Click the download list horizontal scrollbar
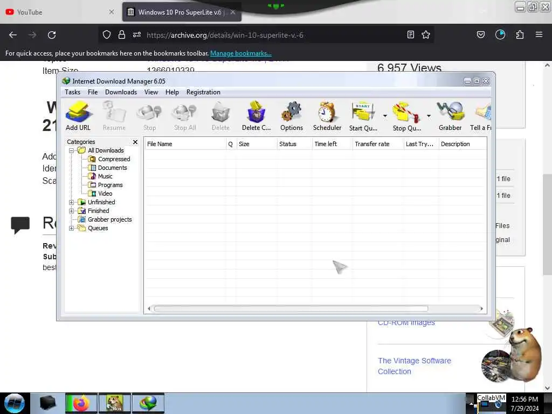 [x=291, y=309]
